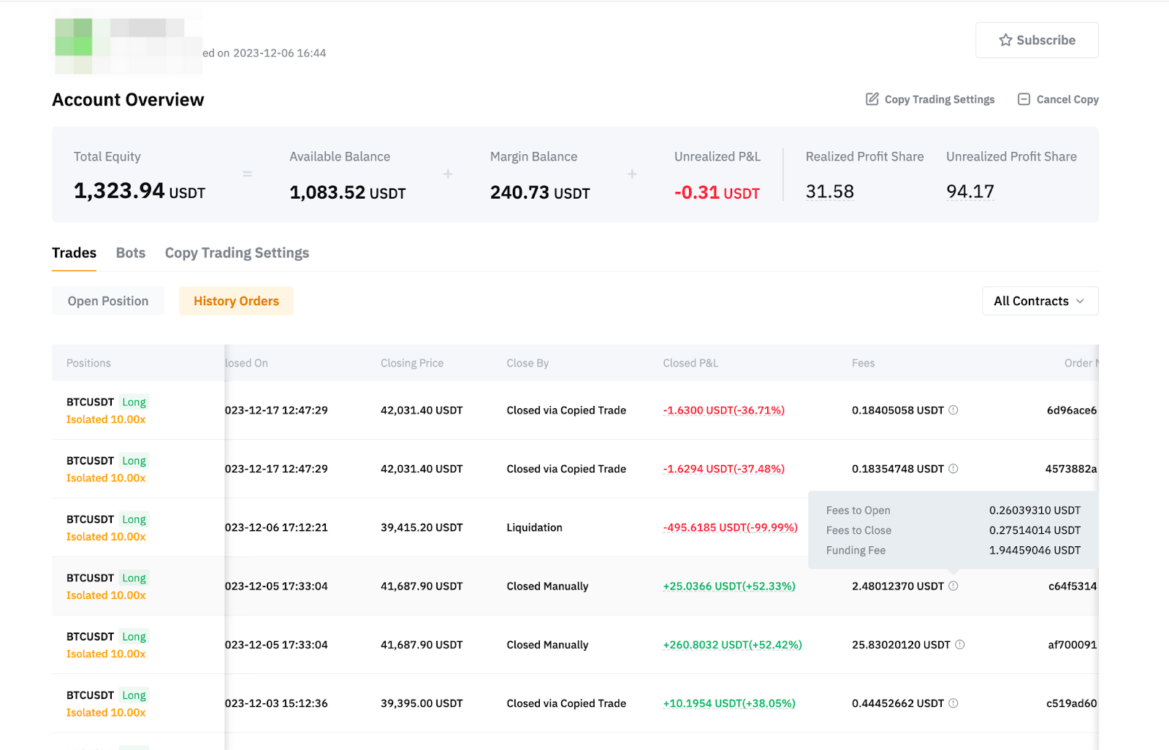Show the Open Position list
The width and height of the screenshot is (1169, 750).
108,301
